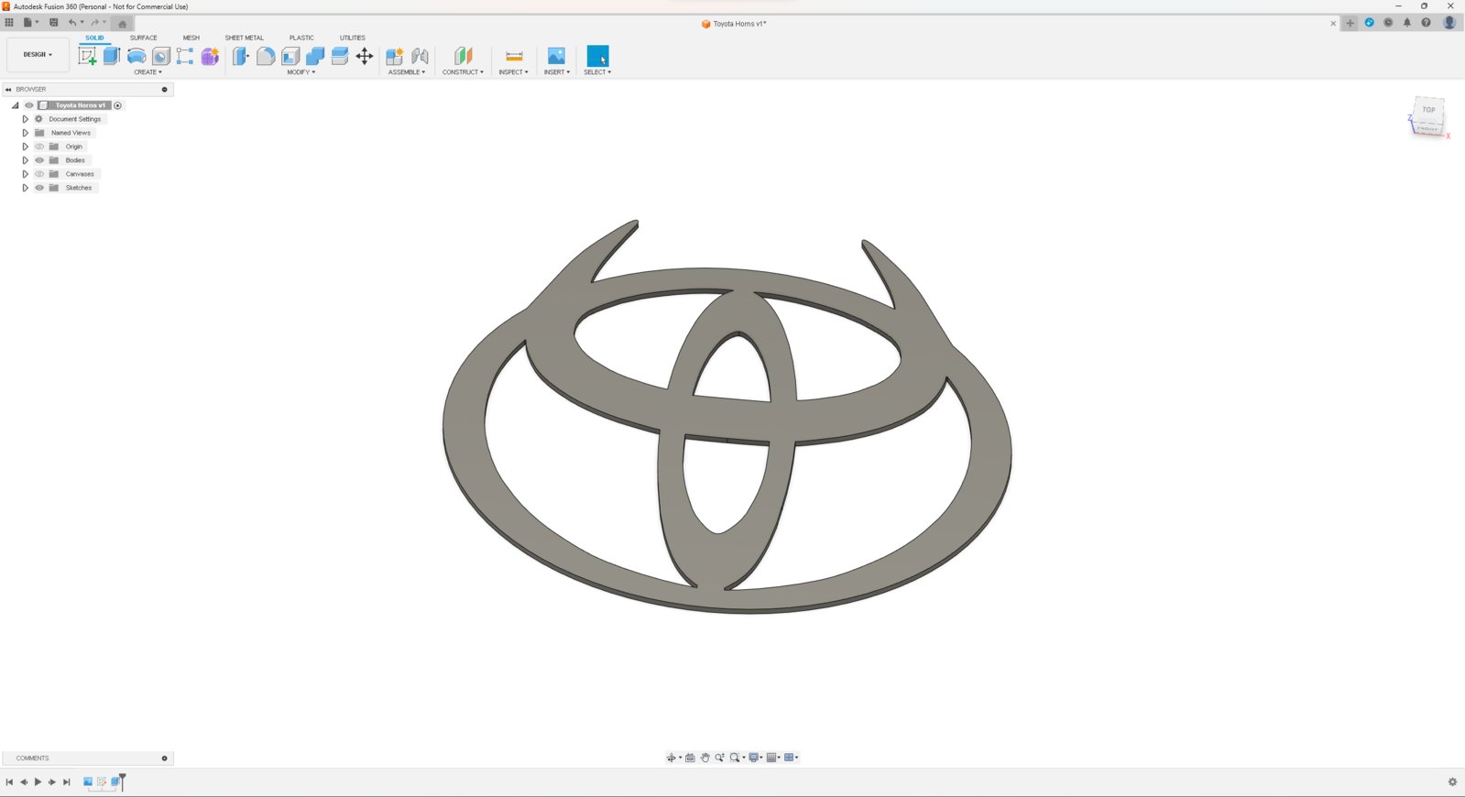Image resolution: width=1465 pixels, height=797 pixels.
Task: Expand the Canvases node
Action: pyautogui.click(x=25, y=174)
